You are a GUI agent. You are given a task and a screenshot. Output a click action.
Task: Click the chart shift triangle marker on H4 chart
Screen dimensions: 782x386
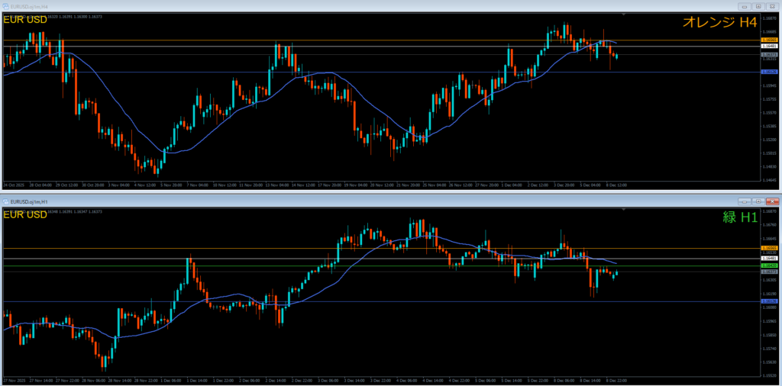[625, 14]
